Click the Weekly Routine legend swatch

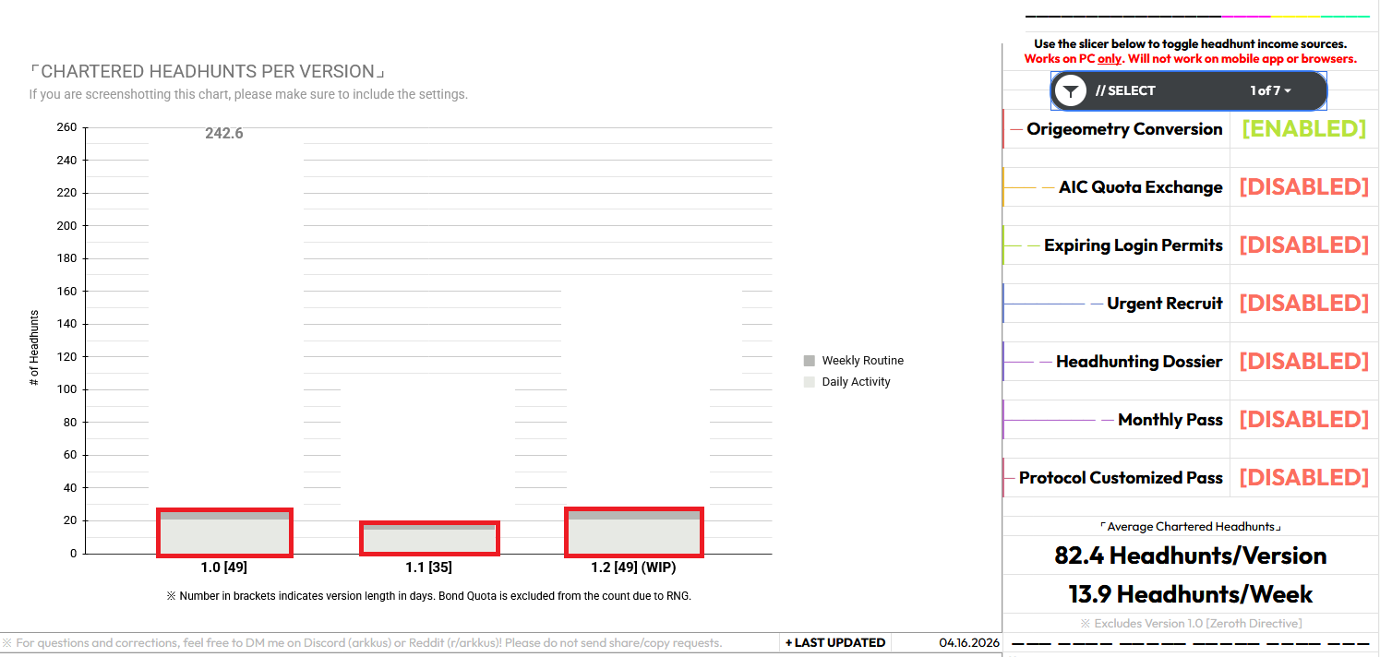click(810, 361)
